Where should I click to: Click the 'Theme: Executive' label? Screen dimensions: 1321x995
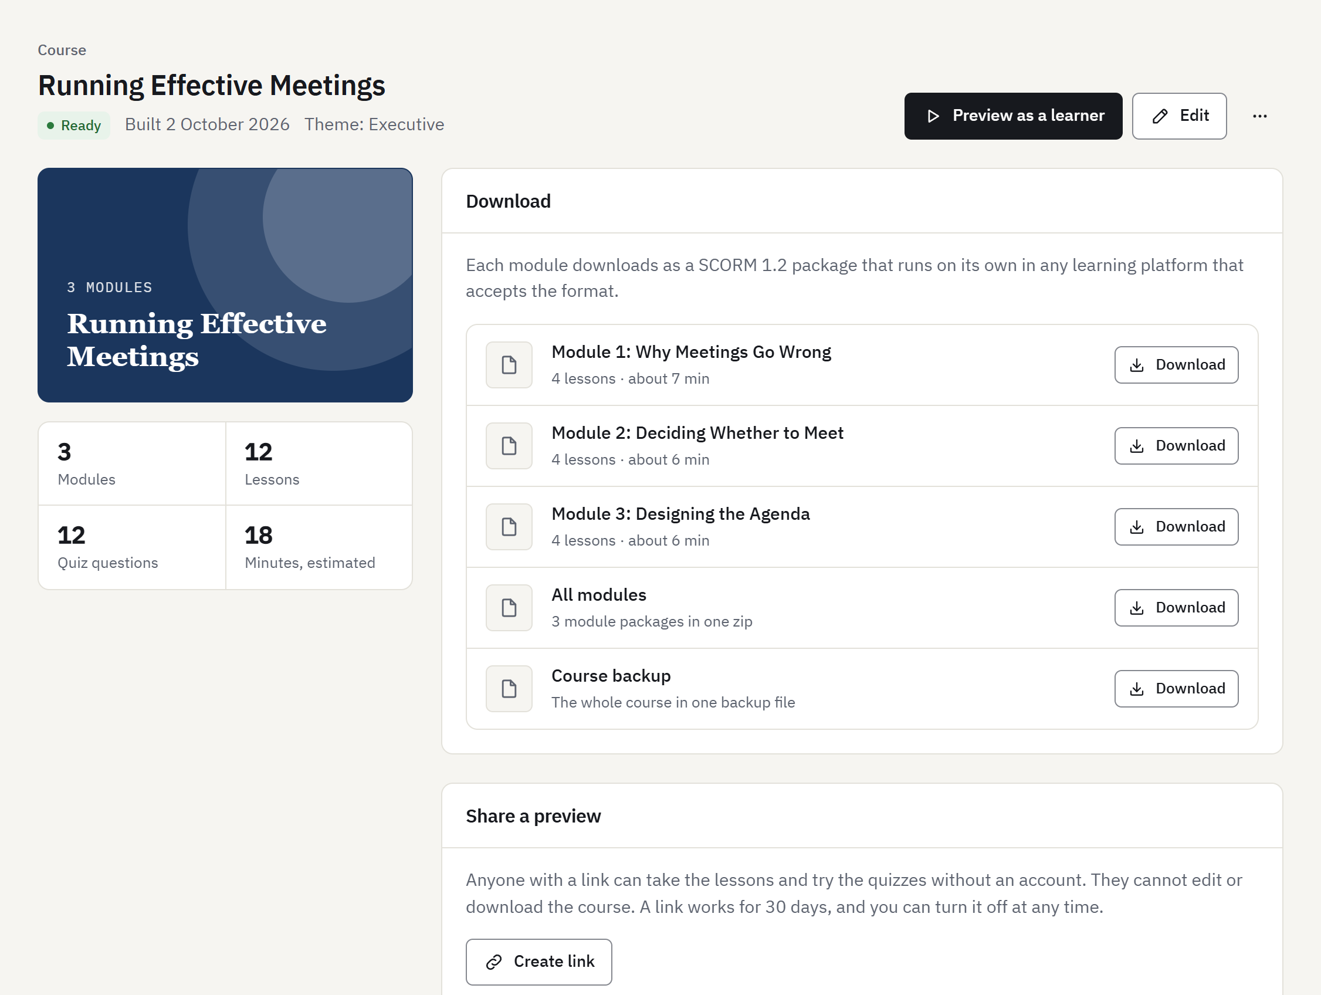pos(374,124)
